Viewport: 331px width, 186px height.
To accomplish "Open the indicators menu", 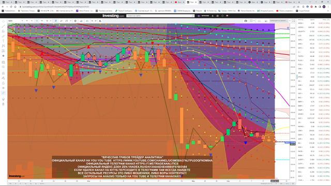I will [67, 21].
